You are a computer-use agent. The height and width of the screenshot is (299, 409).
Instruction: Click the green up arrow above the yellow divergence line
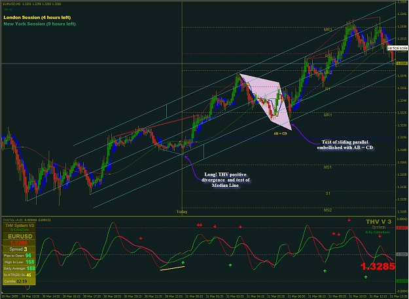pos(183,262)
